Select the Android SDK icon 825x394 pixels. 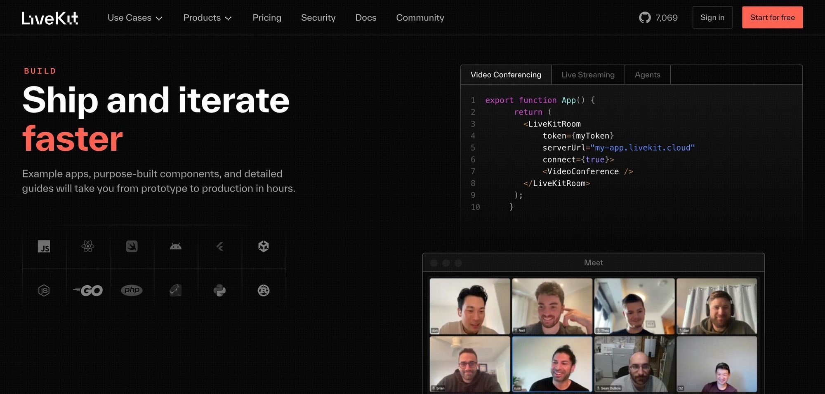(x=176, y=247)
